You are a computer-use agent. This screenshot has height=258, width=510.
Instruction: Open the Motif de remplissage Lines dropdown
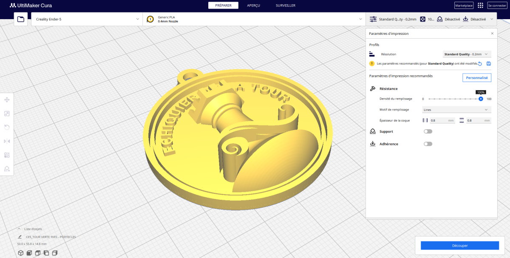point(456,110)
